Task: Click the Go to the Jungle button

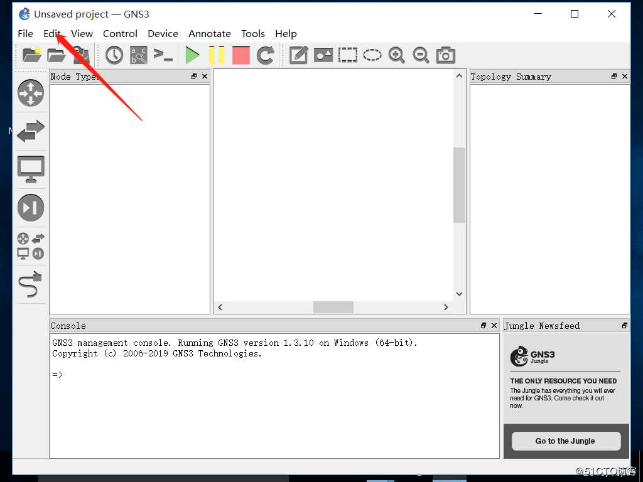Action: [566, 441]
